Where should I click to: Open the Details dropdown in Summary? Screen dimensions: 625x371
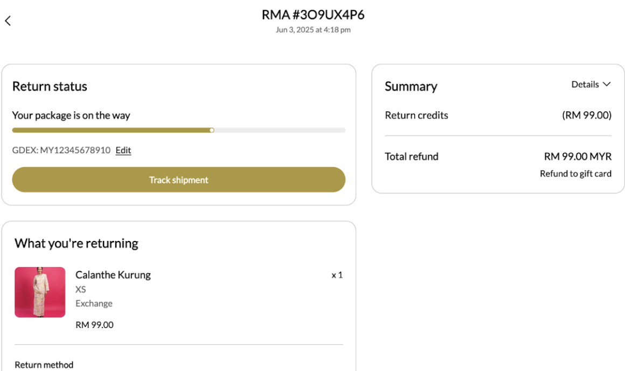(x=591, y=84)
